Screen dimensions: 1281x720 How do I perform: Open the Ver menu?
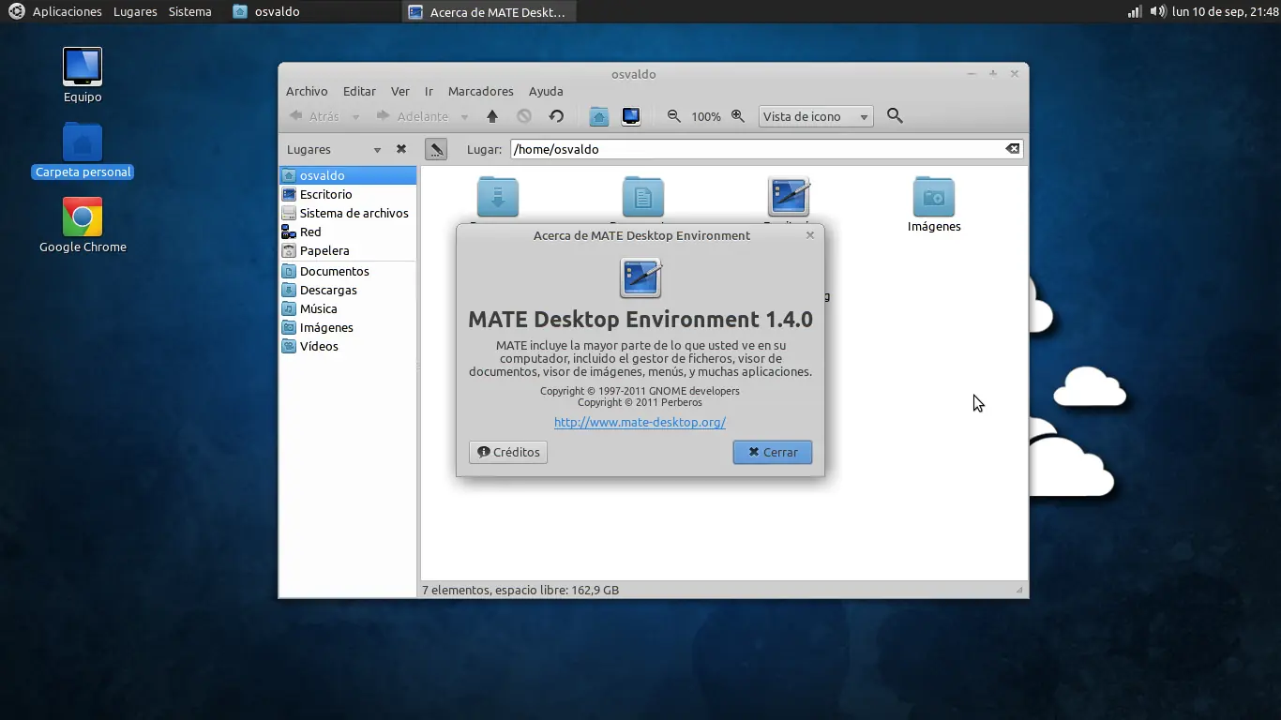[x=400, y=91]
